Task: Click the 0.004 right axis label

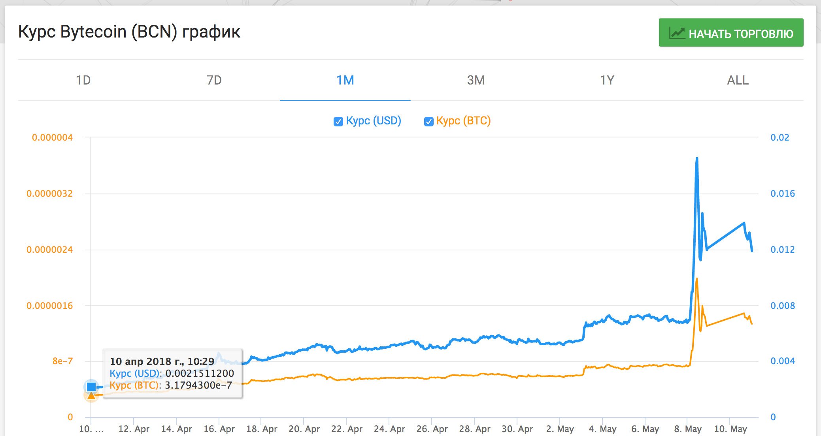Action: click(x=782, y=361)
